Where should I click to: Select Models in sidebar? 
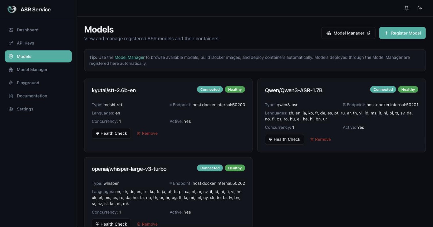coord(38,56)
